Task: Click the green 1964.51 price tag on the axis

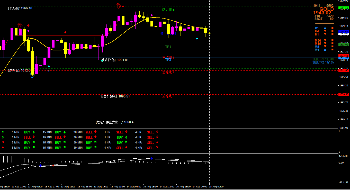Action: pos(344,8)
